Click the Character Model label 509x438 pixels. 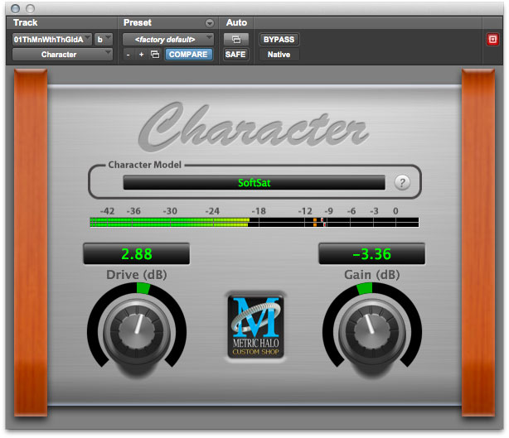145,165
